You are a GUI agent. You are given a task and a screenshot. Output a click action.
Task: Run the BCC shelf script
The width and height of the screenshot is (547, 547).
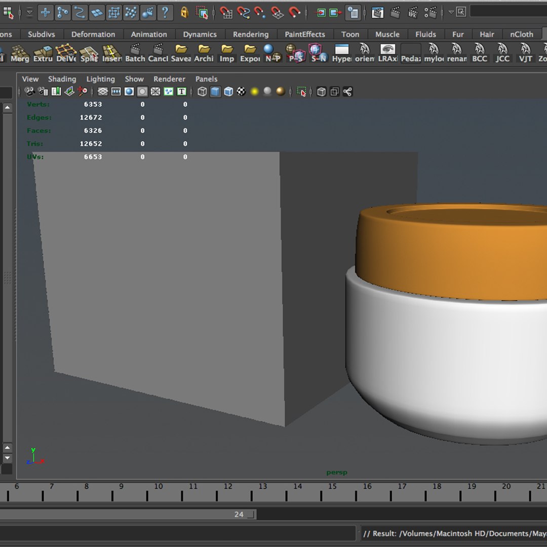(x=479, y=53)
